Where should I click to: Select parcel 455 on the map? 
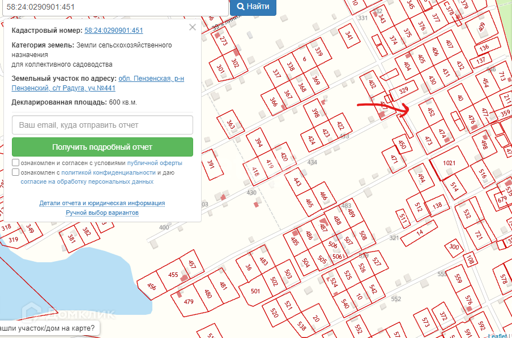coord(173,275)
